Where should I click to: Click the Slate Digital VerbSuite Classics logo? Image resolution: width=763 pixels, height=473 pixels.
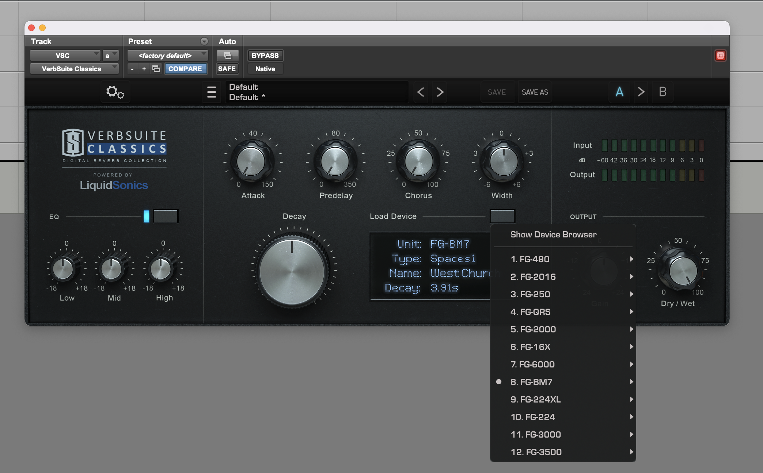point(114,146)
